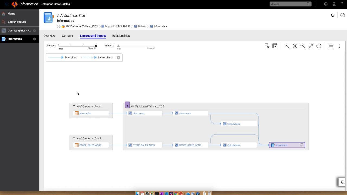Open Default breadcrumb link
Viewport: 347px width, 195px height.
click(x=142, y=27)
